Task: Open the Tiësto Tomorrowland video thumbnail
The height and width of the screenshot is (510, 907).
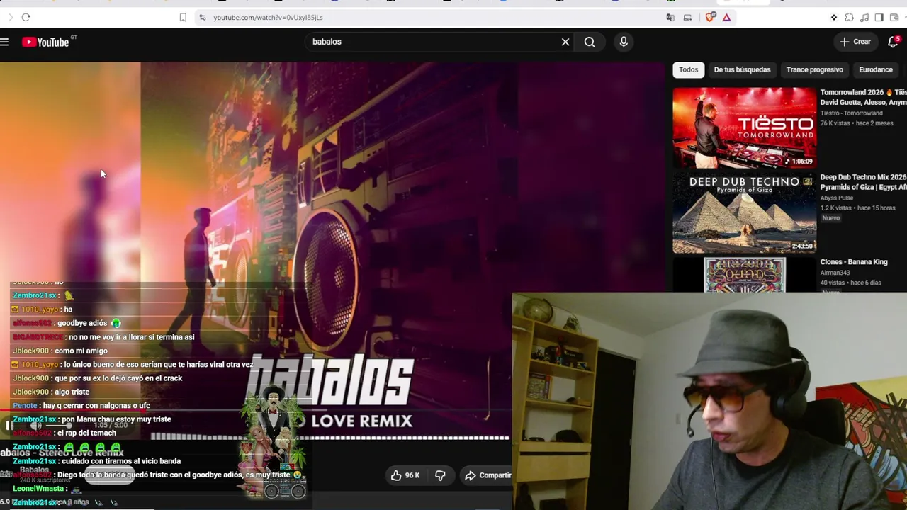Action: (x=744, y=127)
